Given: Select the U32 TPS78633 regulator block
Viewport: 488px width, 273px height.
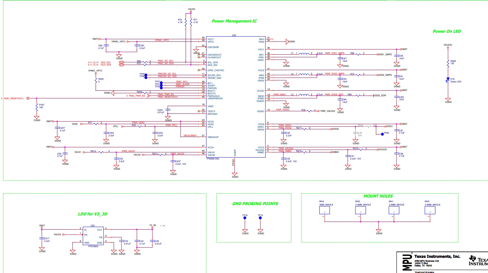Looking at the screenshot, I should (93, 236).
